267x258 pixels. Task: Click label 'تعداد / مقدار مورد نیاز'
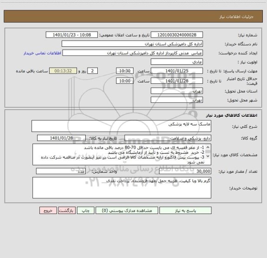[x=238, y=171]
